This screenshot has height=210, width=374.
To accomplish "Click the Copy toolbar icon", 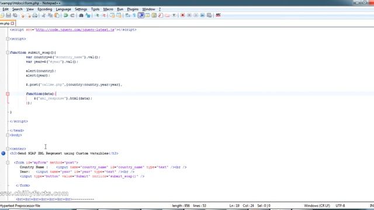I will point(50,16).
